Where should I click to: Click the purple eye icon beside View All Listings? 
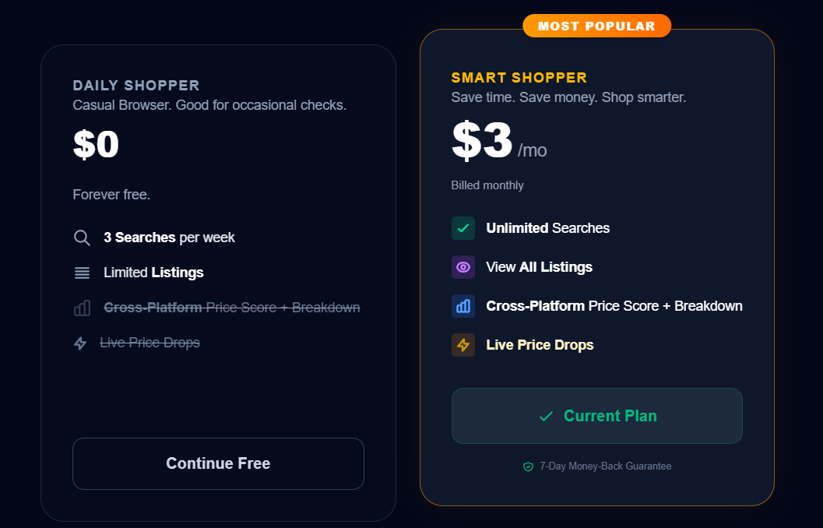point(463,267)
